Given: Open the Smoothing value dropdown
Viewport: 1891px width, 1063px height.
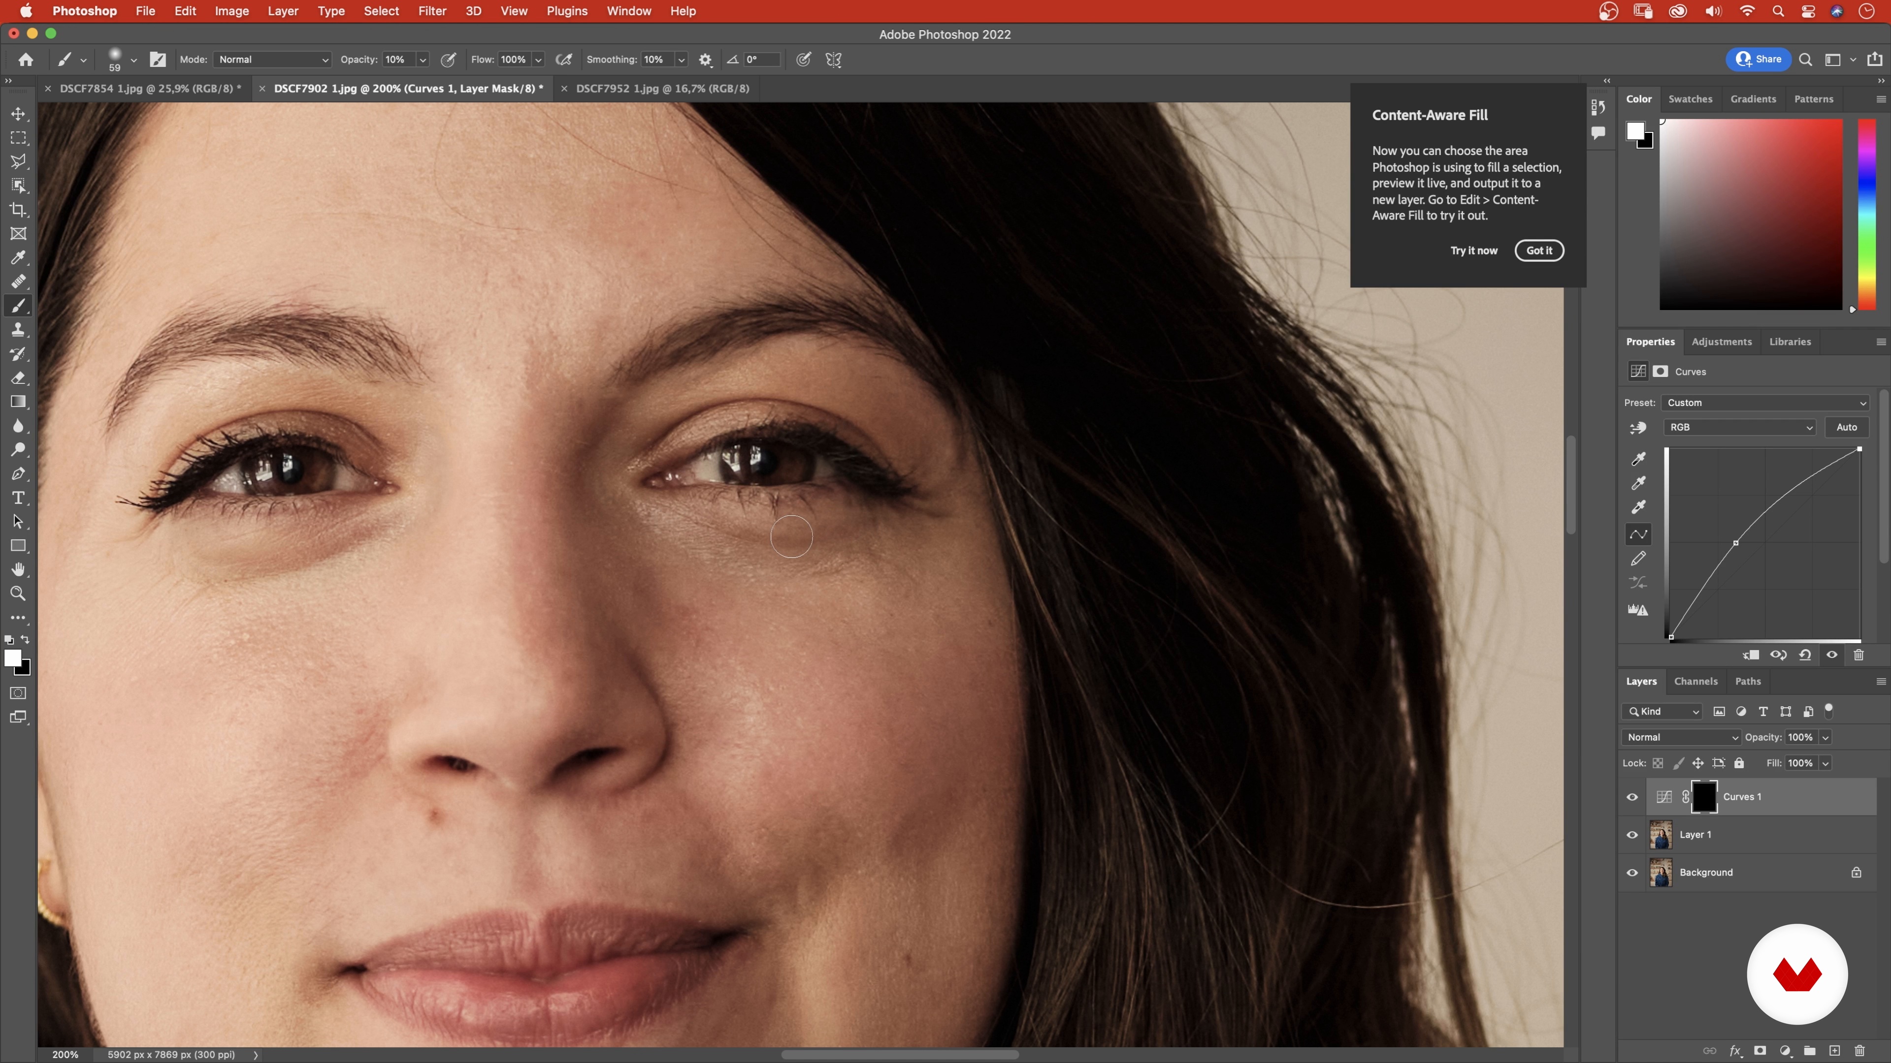Looking at the screenshot, I should pyautogui.click(x=681, y=60).
